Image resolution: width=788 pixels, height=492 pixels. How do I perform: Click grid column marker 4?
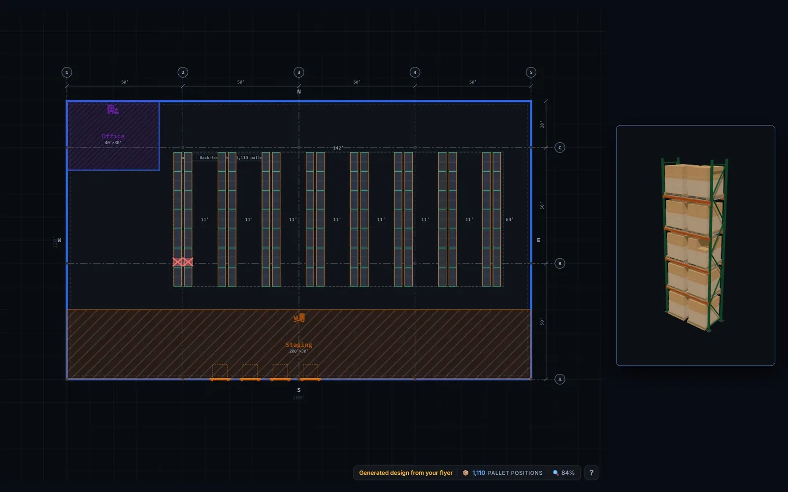pos(415,72)
